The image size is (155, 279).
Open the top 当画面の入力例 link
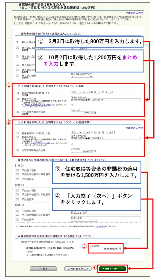(134, 13)
